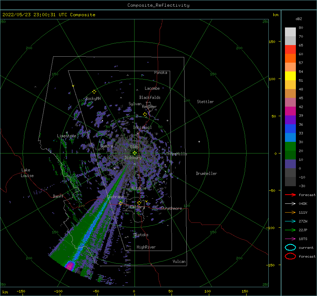
Task: Click the red swatch in dBZ legend
Action: point(290,50)
